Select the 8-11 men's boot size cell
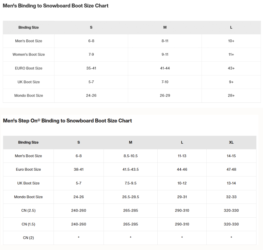The height and width of the screenshot is (250, 263). (165, 41)
